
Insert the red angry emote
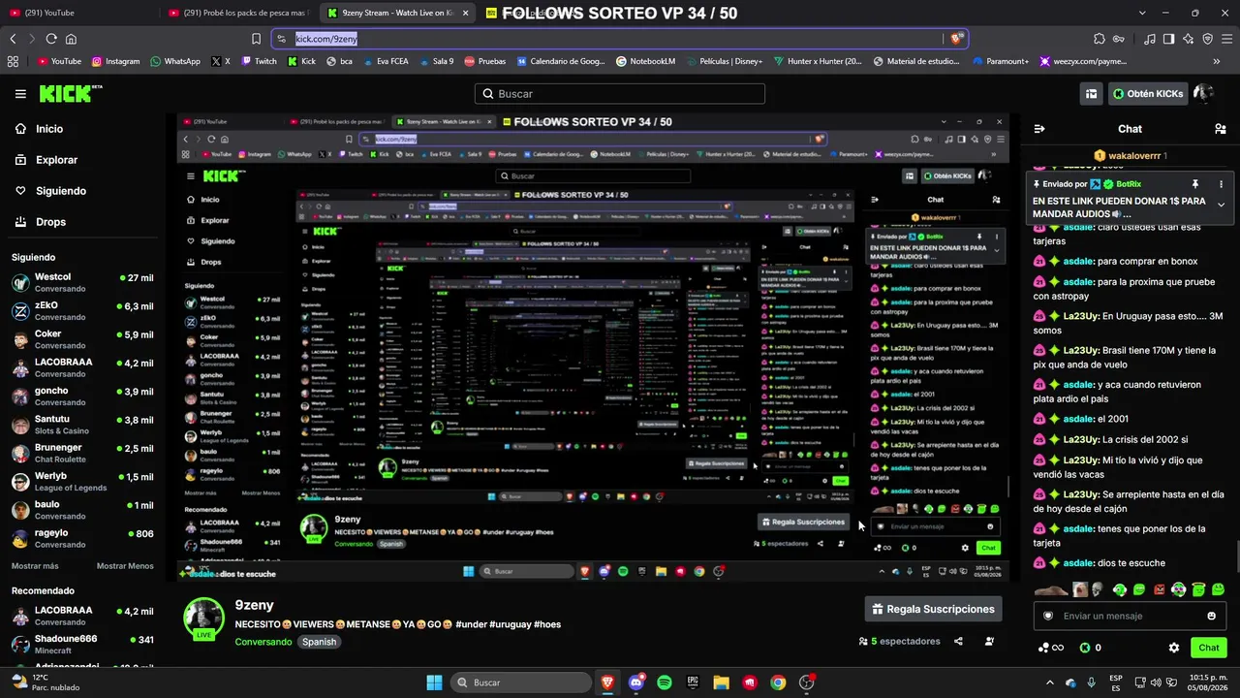(x=1159, y=589)
